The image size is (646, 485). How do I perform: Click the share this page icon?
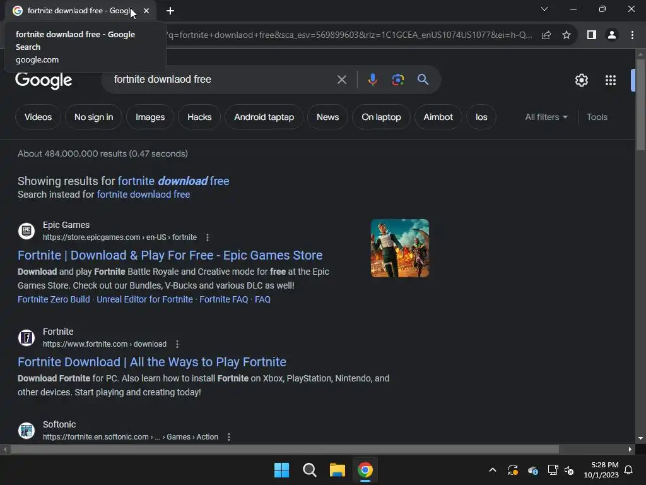(546, 35)
